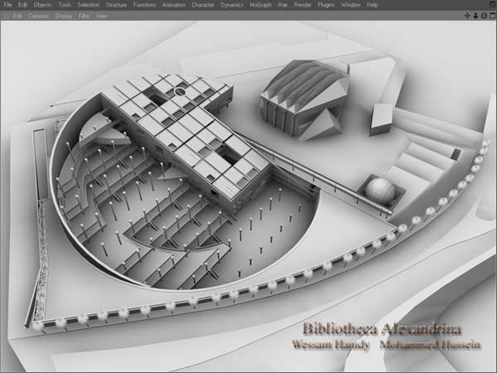Open the MoGraph menu
This screenshot has width=497, height=373.
click(x=261, y=5)
